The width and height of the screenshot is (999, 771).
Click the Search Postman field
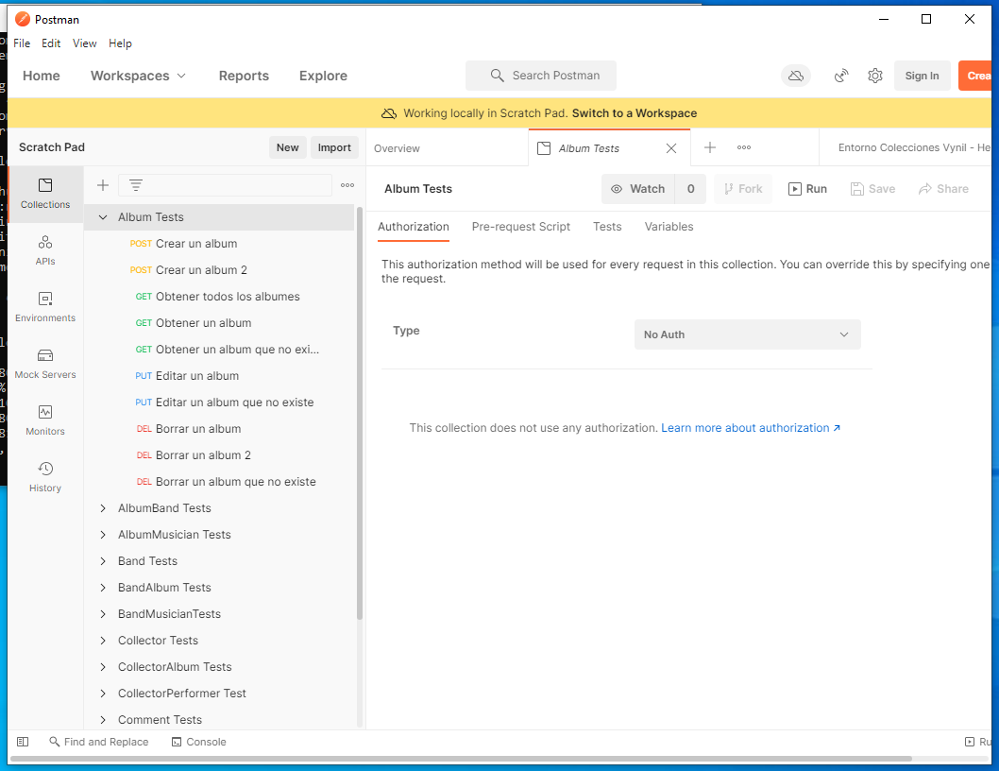pyautogui.click(x=541, y=76)
